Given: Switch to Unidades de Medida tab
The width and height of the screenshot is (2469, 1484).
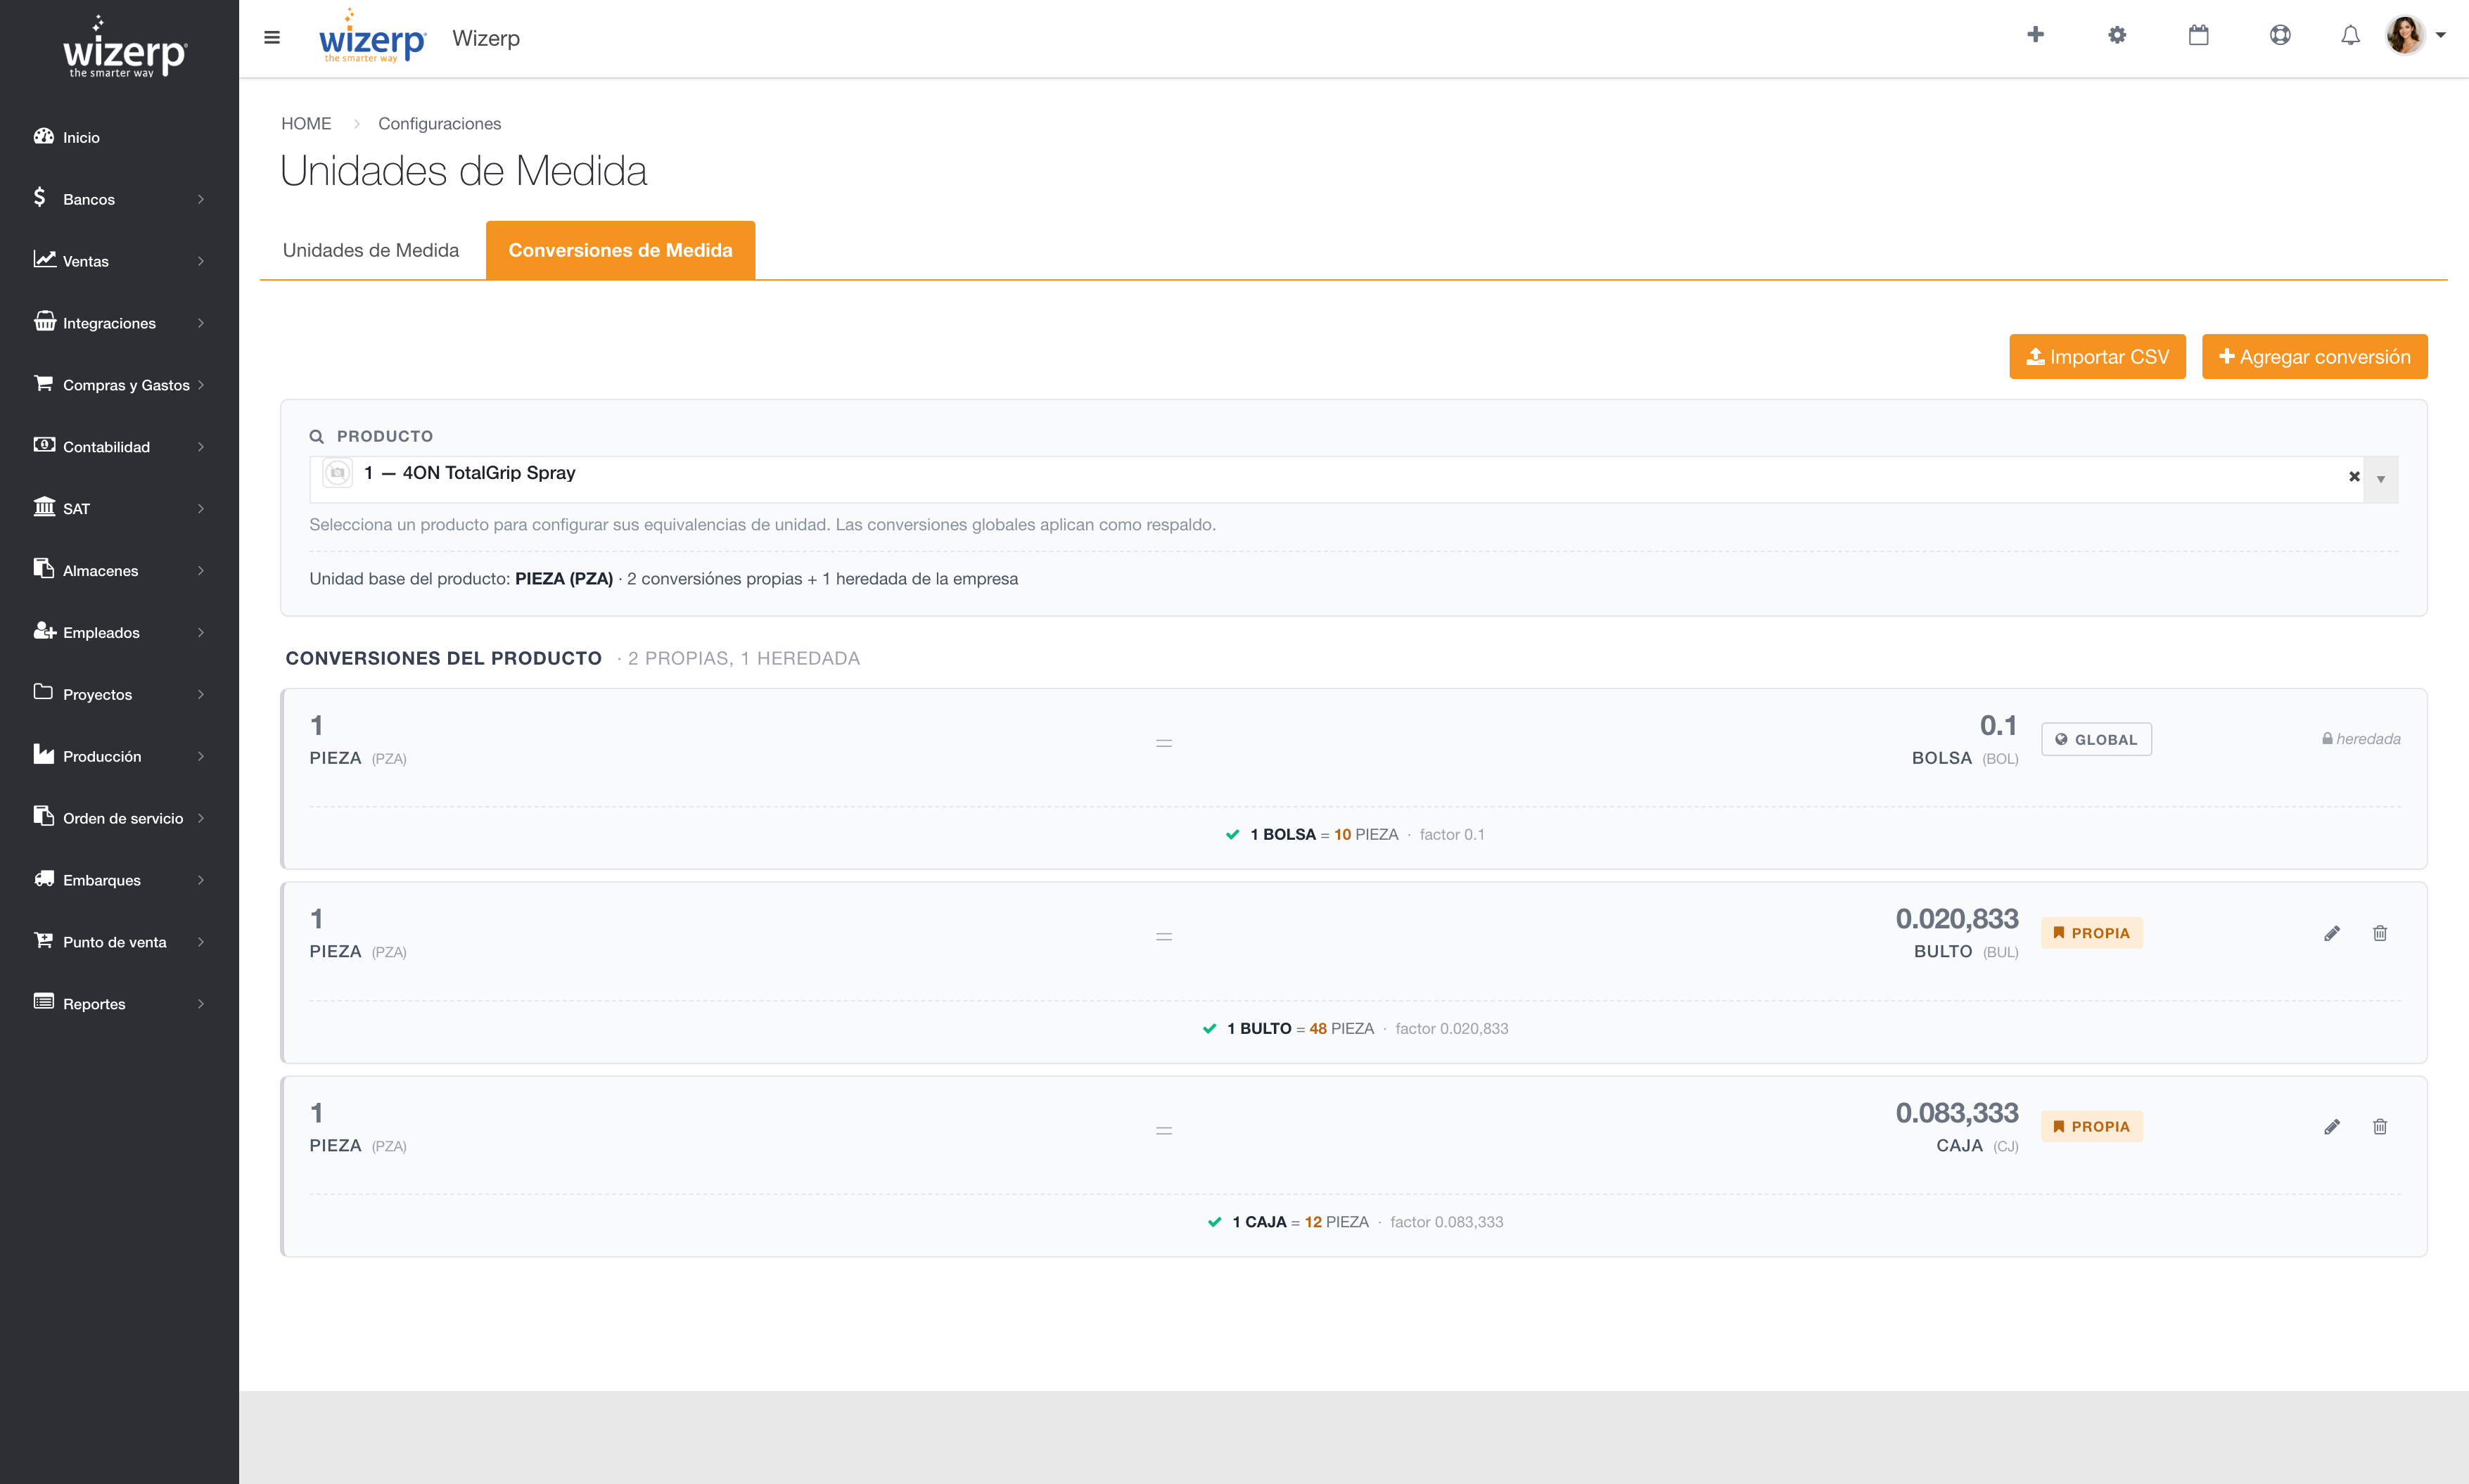Looking at the screenshot, I should click(371, 250).
